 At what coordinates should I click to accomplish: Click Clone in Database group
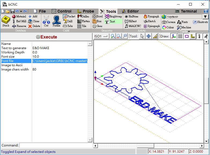[x=34, y=21]
